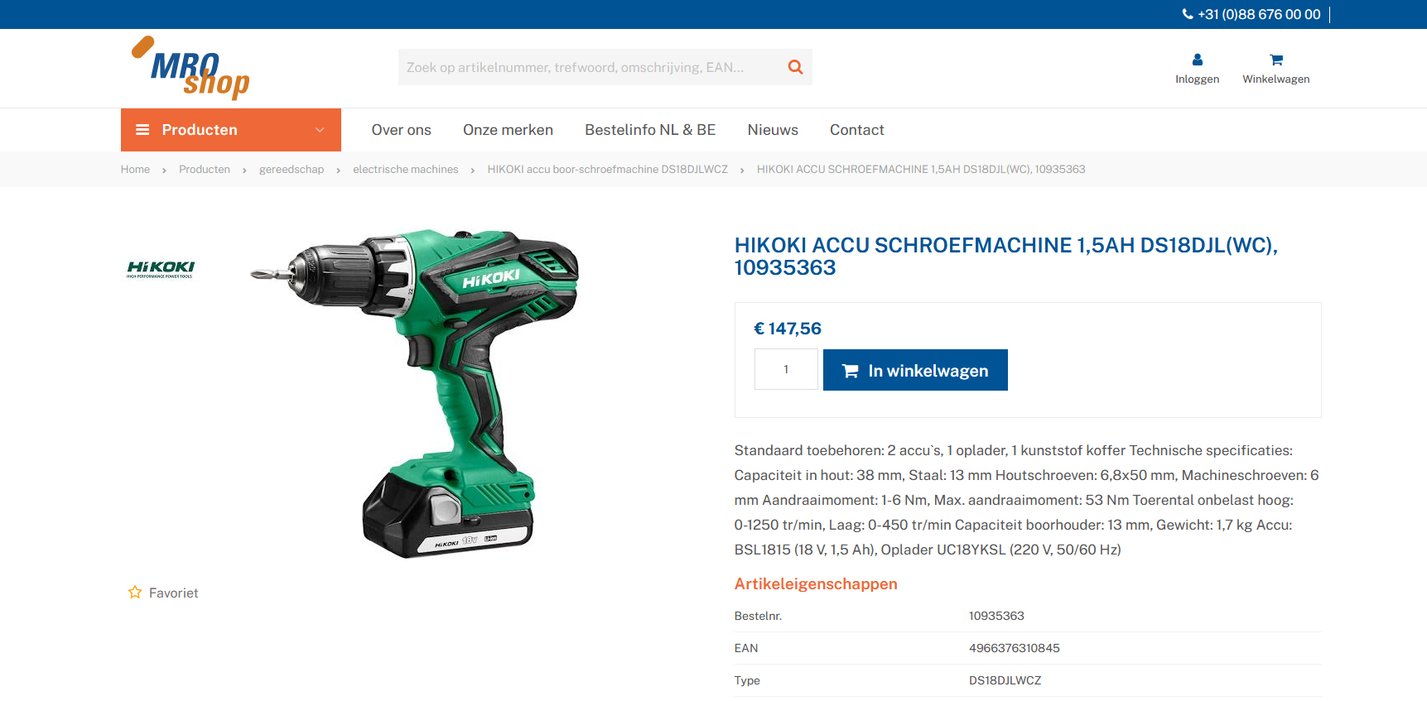Go to Bestelinfo NL & BE page

[x=650, y=130]
